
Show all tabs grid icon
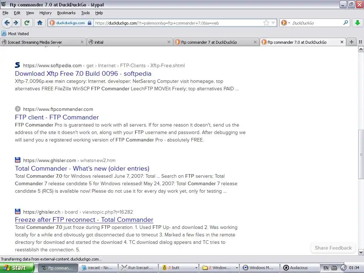coord(360,42)
